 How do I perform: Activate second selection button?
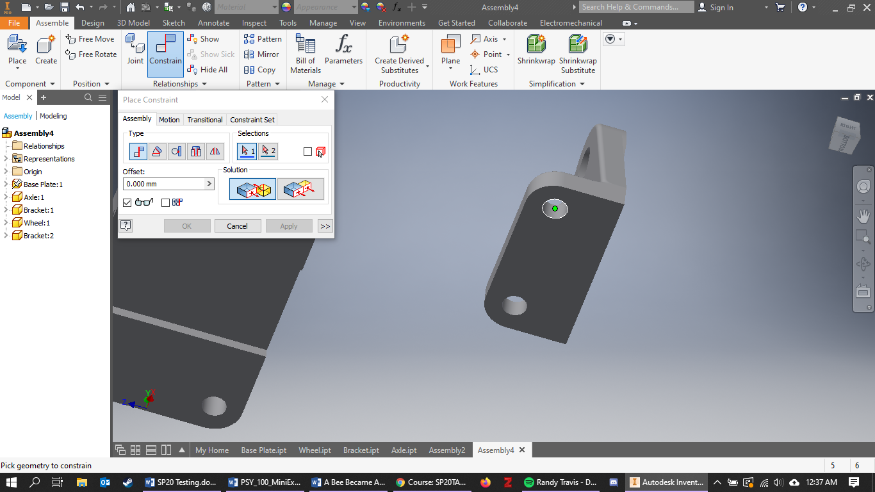coord(268,151)
